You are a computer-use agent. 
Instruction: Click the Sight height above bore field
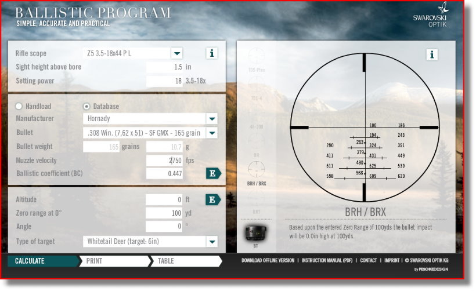point(164,67)
